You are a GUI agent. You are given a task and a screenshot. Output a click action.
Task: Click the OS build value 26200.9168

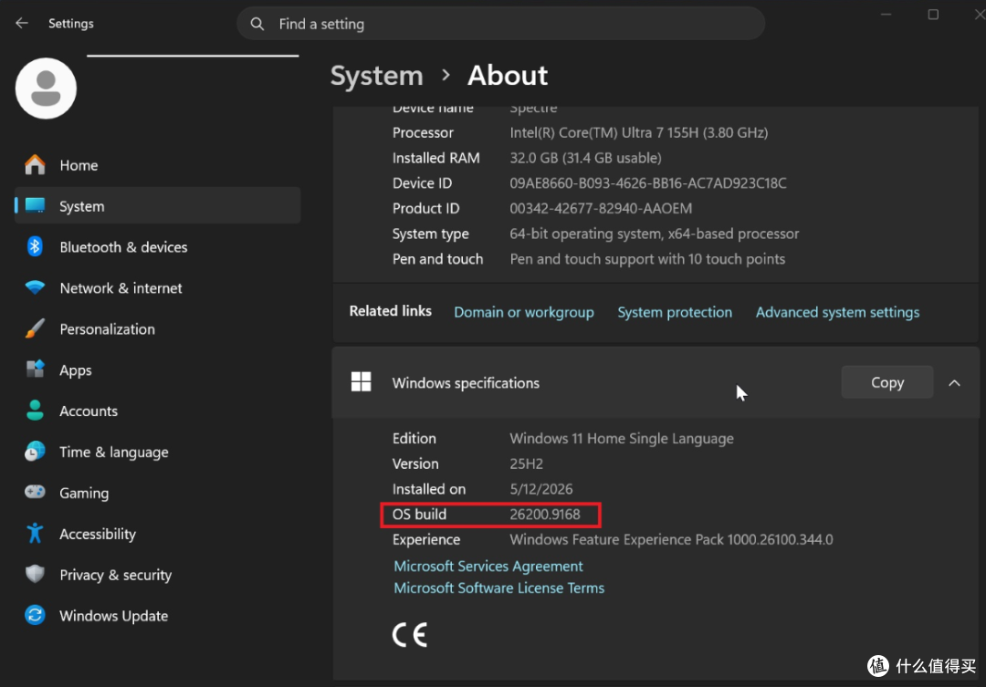544,515
